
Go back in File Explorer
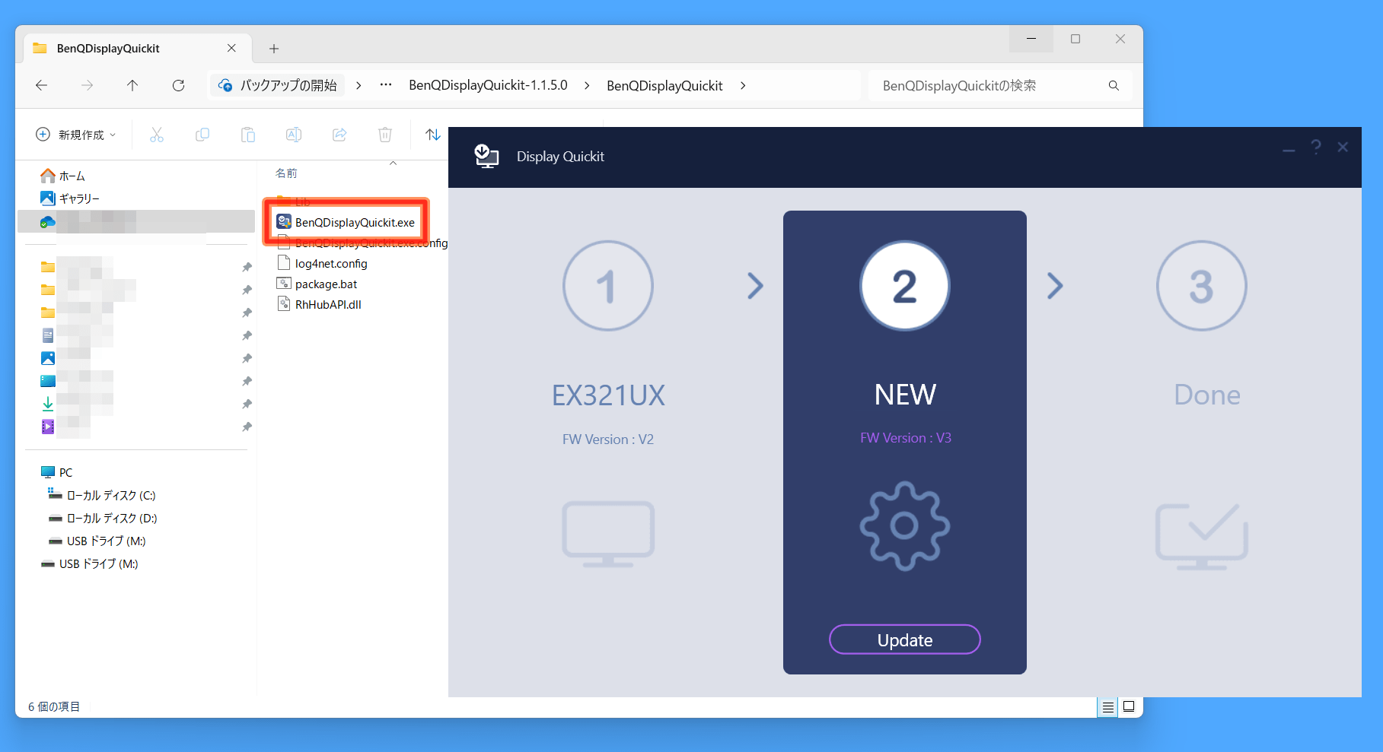42,85
